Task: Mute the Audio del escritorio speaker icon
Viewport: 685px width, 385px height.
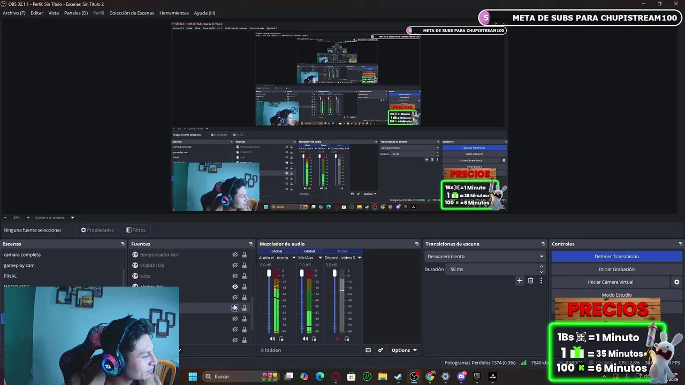Action: pyautogui.click(x=272, y=338)
